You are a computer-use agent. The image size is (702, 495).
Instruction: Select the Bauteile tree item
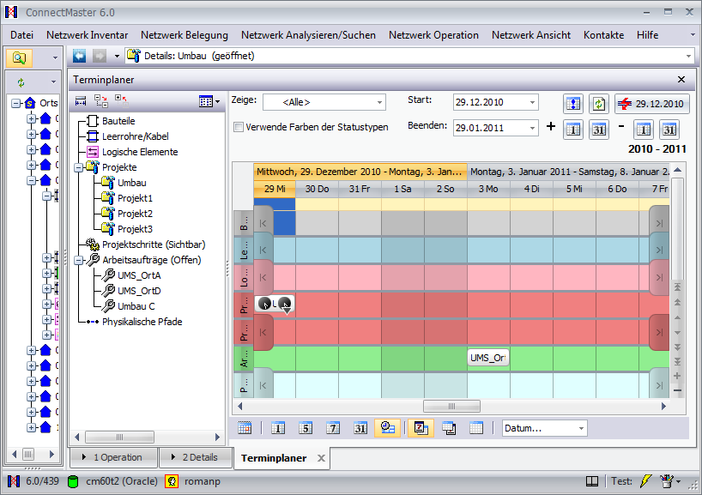pos(118,121)
